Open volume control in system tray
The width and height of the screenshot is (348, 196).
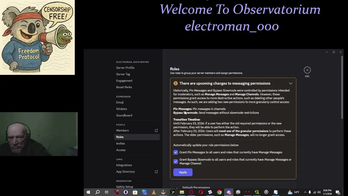click(319, 192)
